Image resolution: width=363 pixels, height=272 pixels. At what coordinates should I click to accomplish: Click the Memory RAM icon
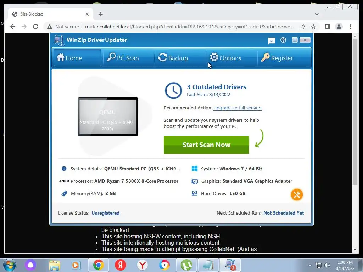[x=64, y=193]
